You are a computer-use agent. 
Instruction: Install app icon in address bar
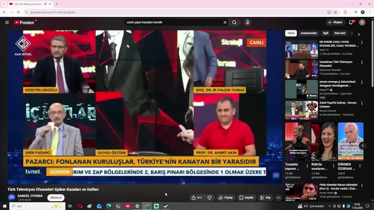pyautogui.click(x=329, y=12)
